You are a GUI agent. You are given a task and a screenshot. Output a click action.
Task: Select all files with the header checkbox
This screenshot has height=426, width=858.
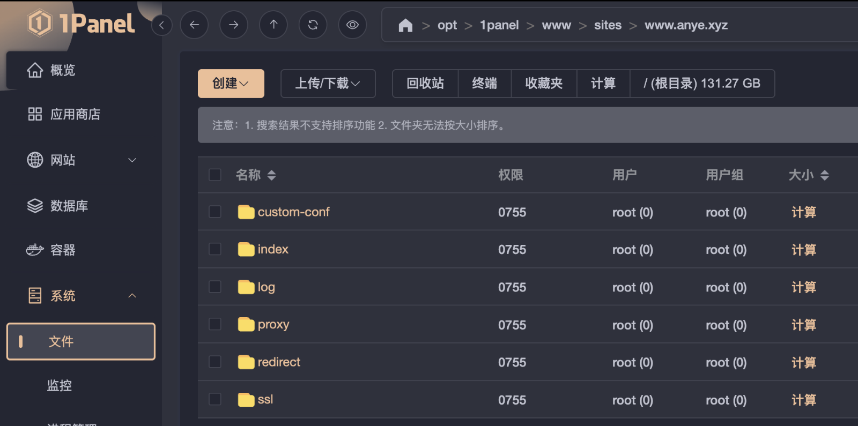pos(214,175)
